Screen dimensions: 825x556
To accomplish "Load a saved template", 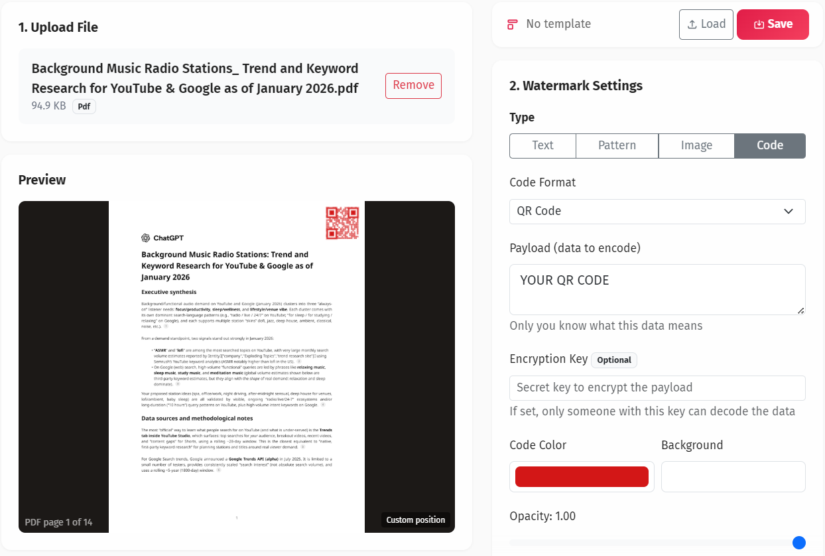I will 706,24.
